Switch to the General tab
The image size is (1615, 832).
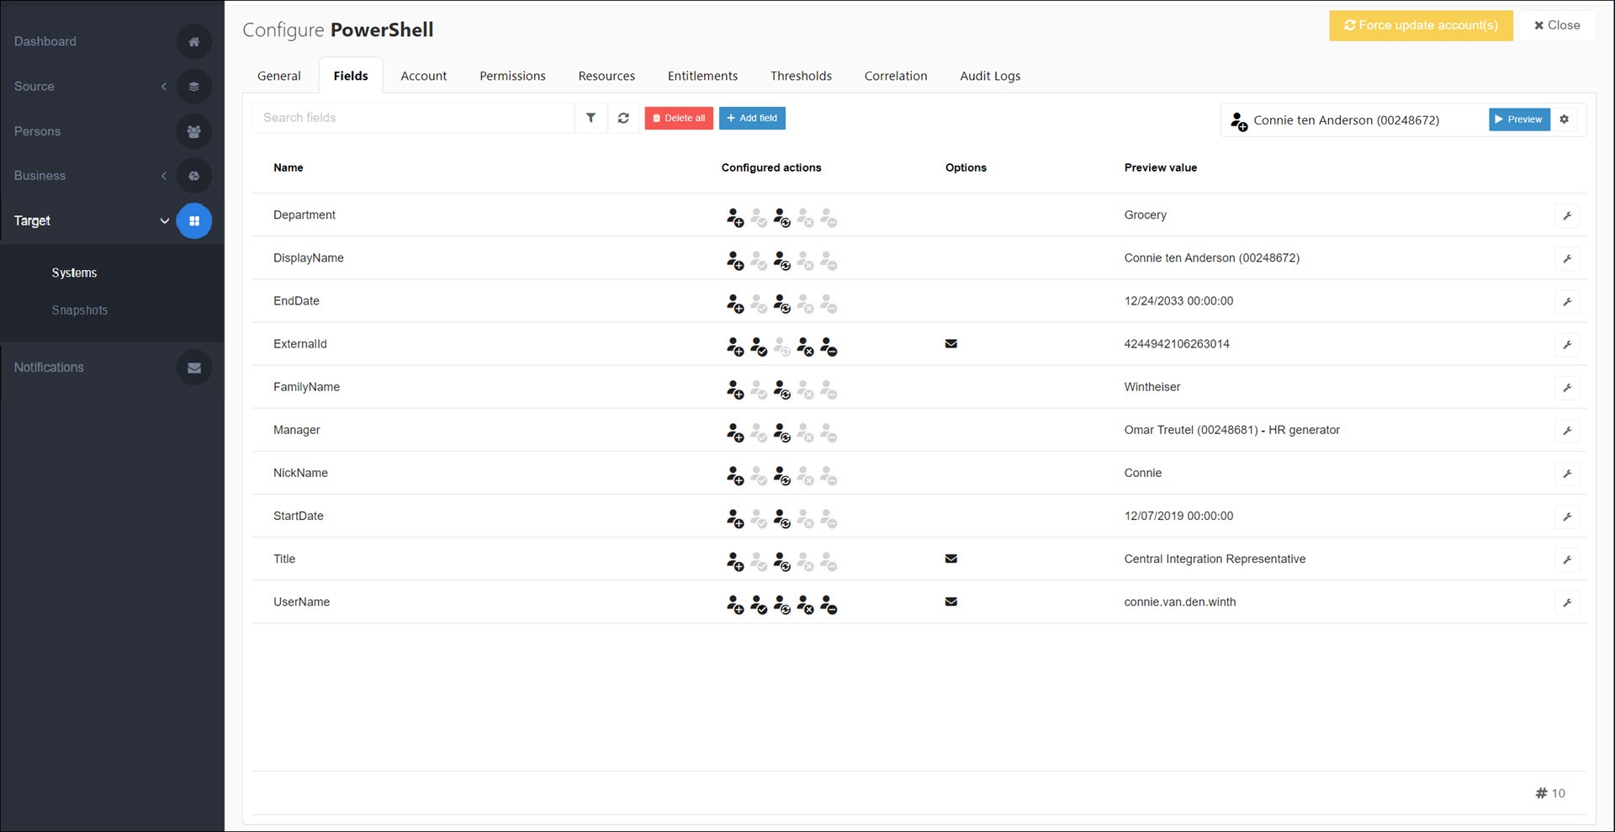click(x=279, y=76)
